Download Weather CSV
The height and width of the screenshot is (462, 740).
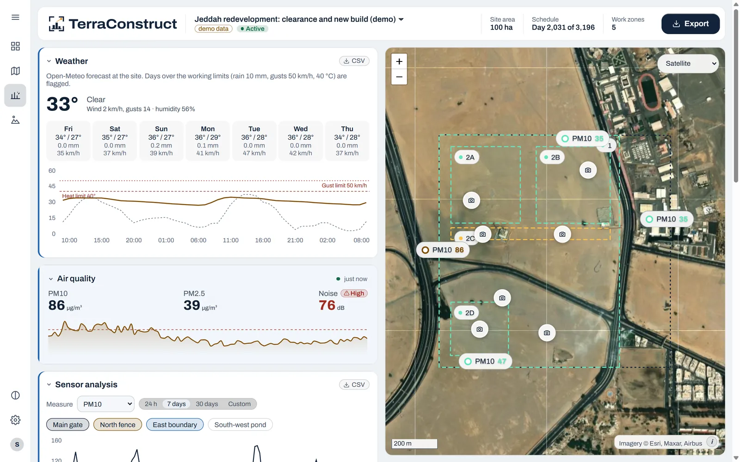[x=354, y=61]
